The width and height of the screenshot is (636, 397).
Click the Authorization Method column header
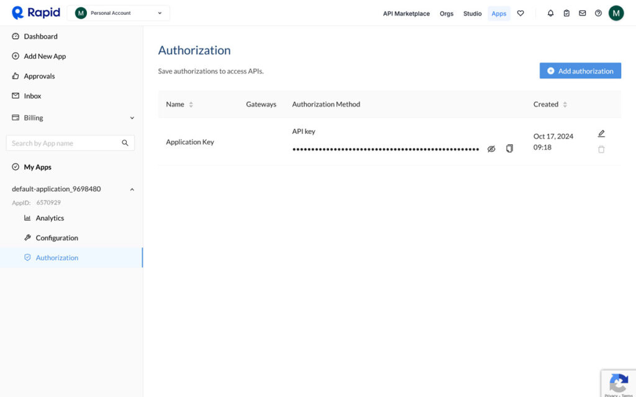coord(326,104)
